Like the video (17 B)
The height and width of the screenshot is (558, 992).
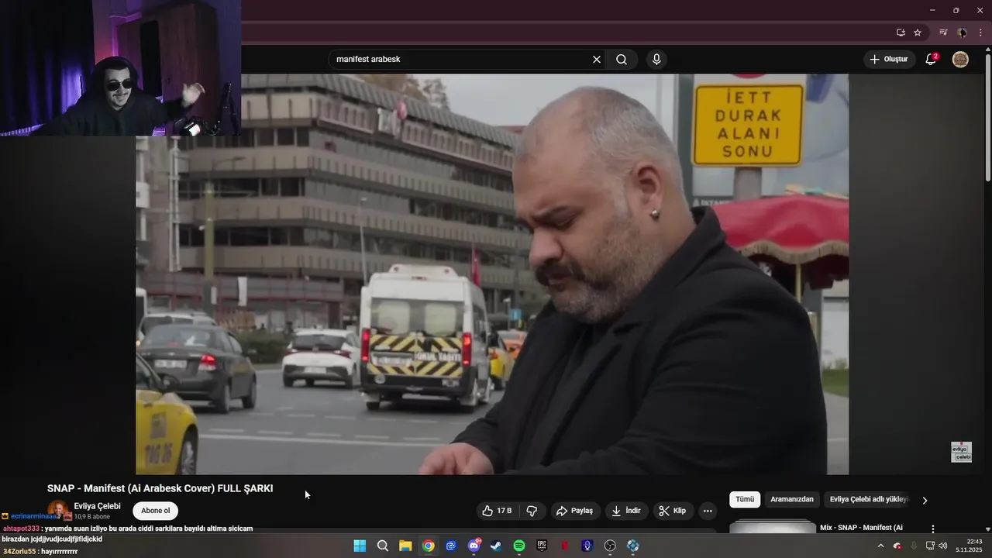pos(497,511)
